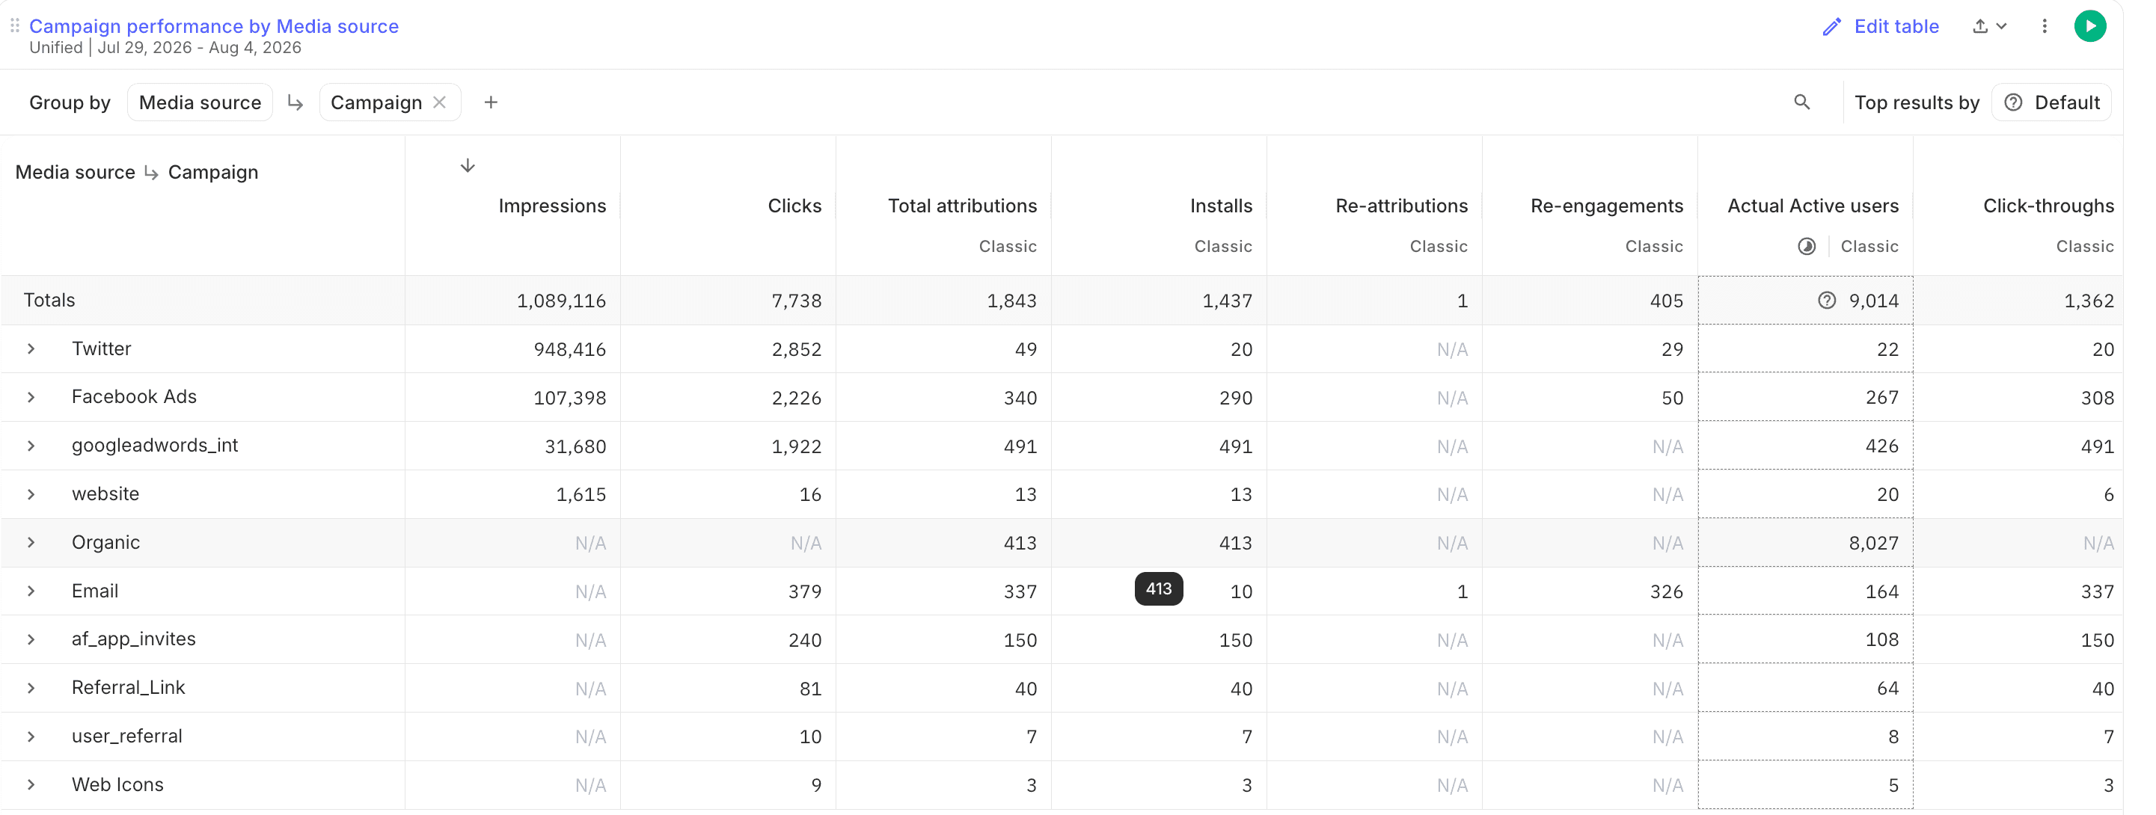2156x815 pixels.
Task: Click the 1,362 total click-throughs value
Action: [2089, 301]
